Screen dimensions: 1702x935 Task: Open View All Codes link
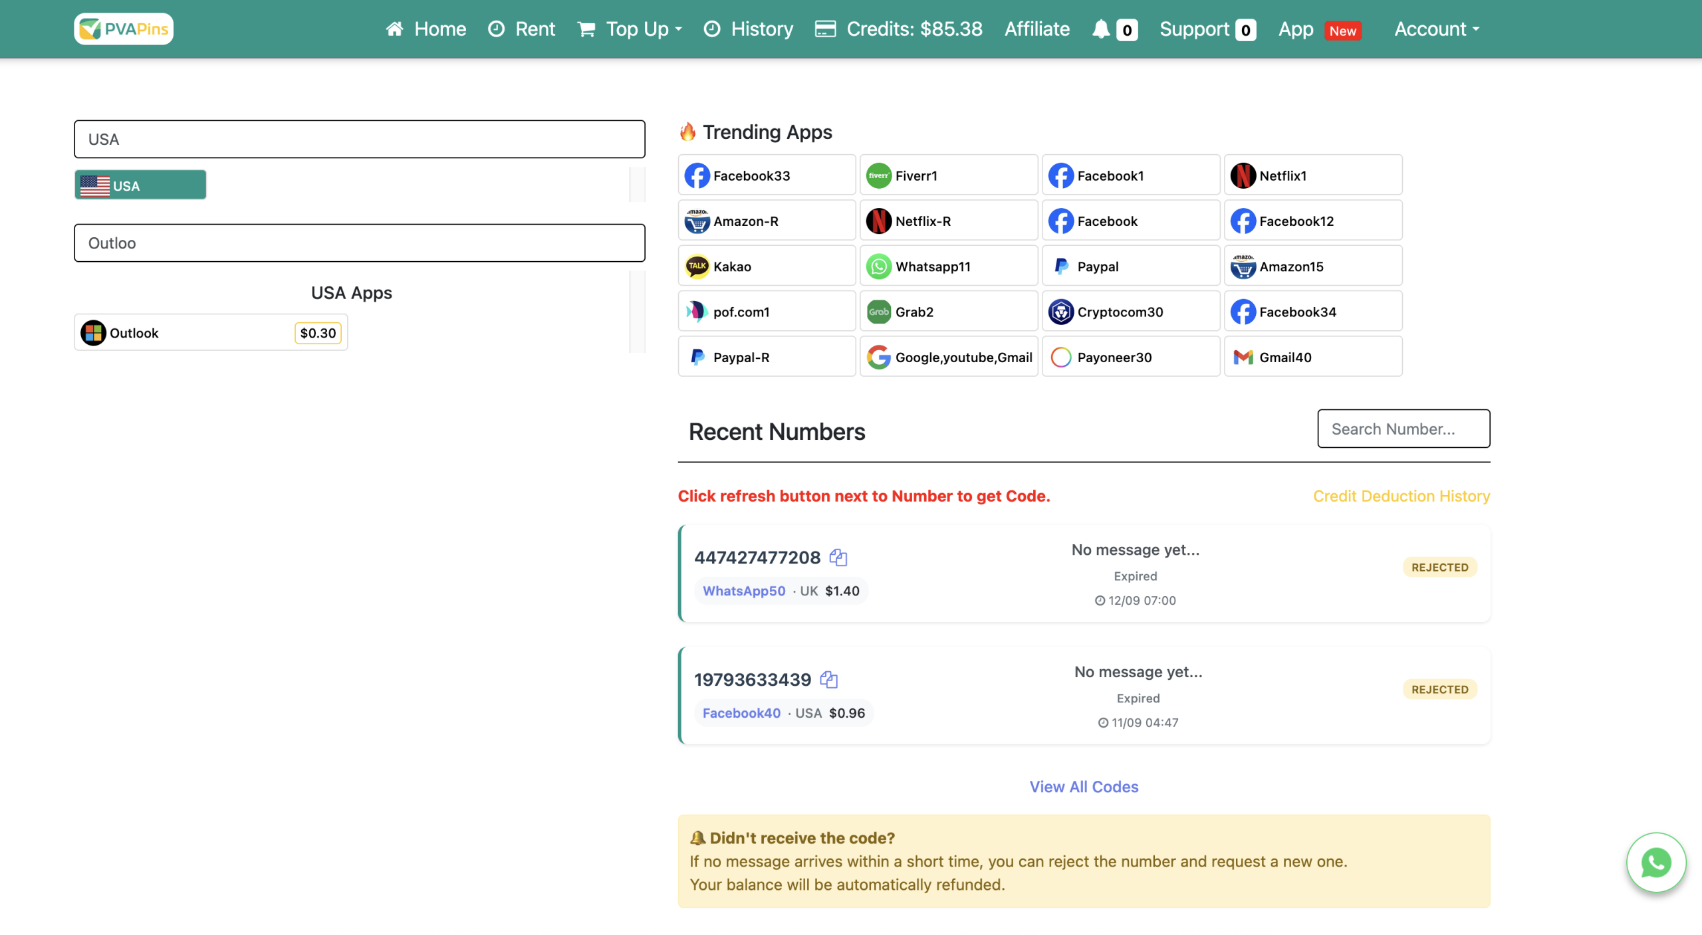click(1084, 786)
